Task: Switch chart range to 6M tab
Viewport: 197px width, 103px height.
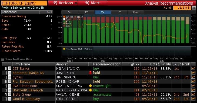Action: [x=70, y=12]
